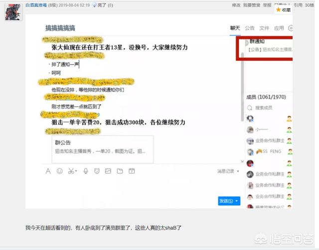319x250 pixels.
Task: Click the user avatar of the poster
Action: click(x=13, y=12)
